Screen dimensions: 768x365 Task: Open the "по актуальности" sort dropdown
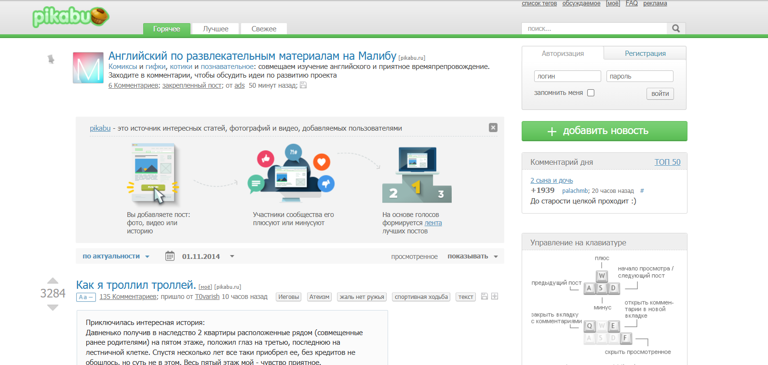coord(116,257)
